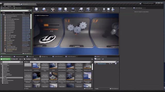The height and width of the screenshot is (92, 165).
Task: Stop the play session
Action: coord(108,9)
